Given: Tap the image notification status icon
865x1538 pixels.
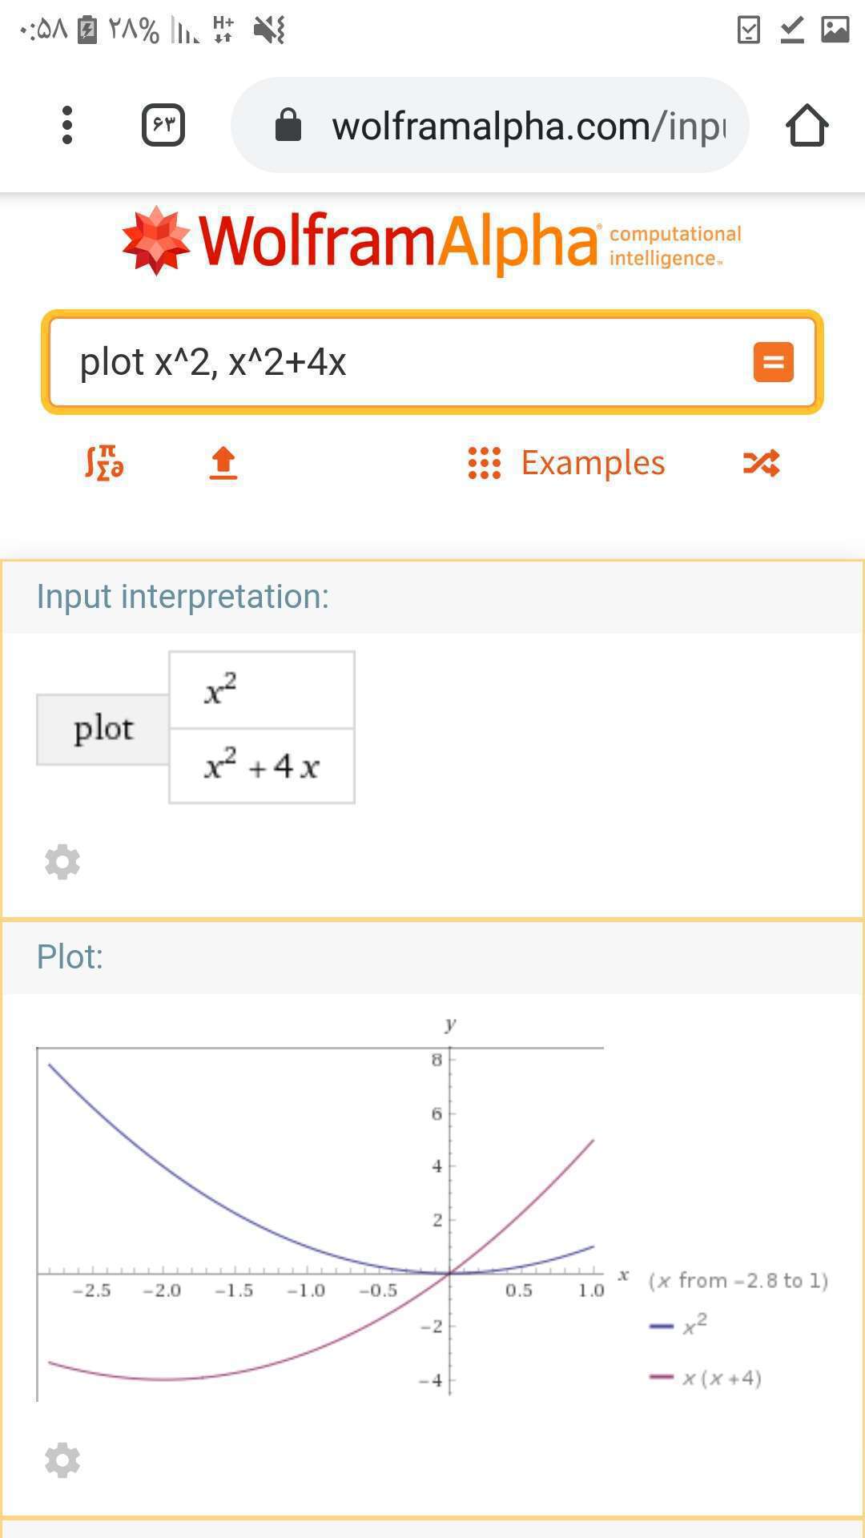Looking at the screenshot, I should pos(835,30).
